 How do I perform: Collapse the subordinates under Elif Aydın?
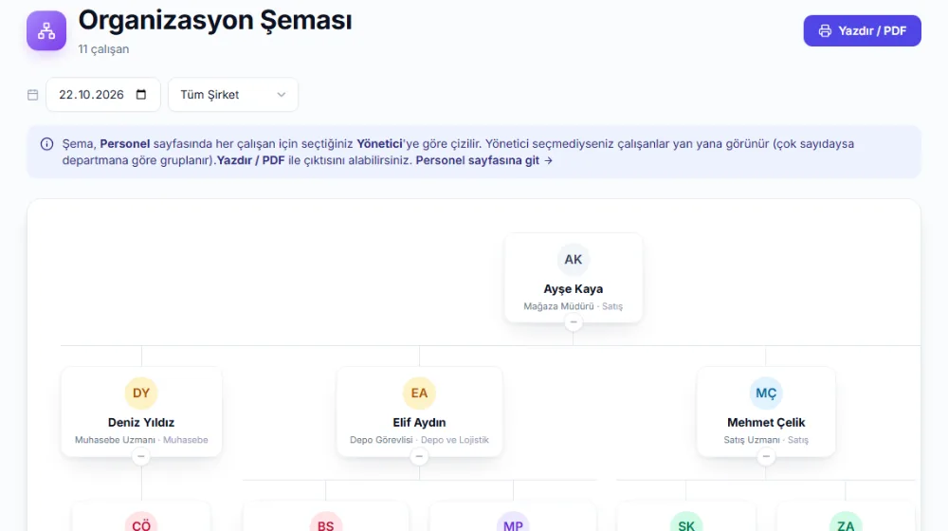[x=419, y=457]
